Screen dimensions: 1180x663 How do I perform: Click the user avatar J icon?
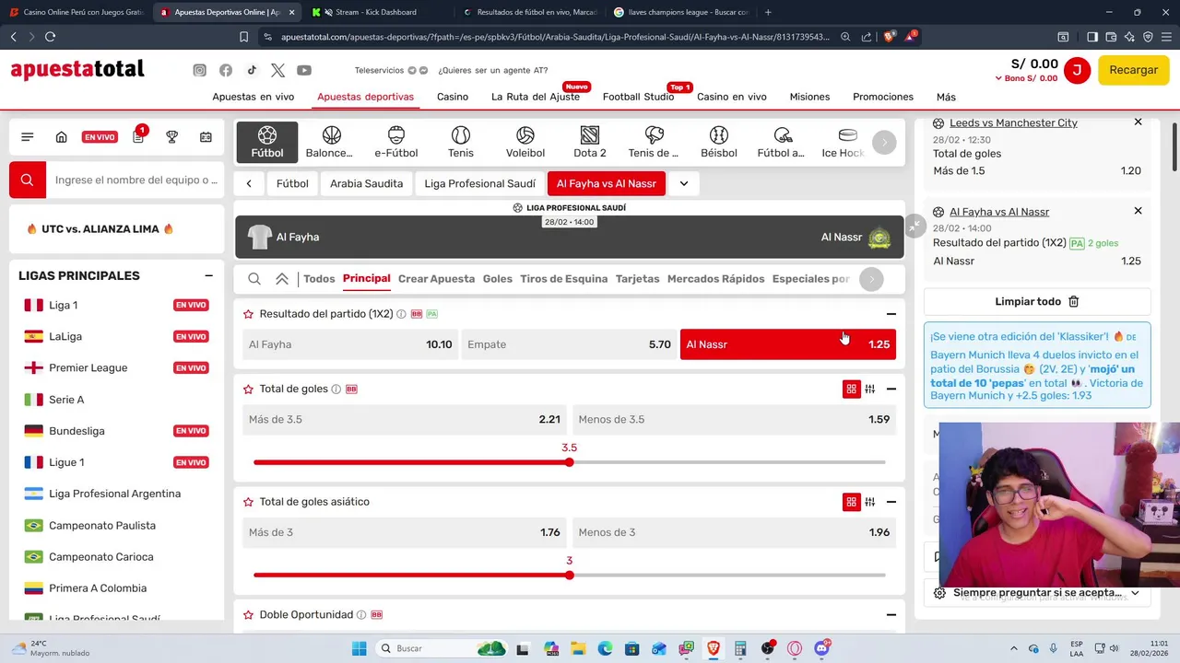pos(1077,70)
